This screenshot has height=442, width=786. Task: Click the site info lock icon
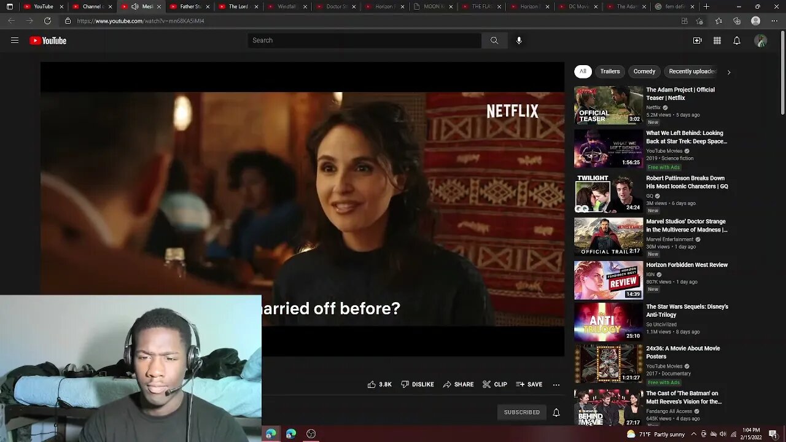68,21
